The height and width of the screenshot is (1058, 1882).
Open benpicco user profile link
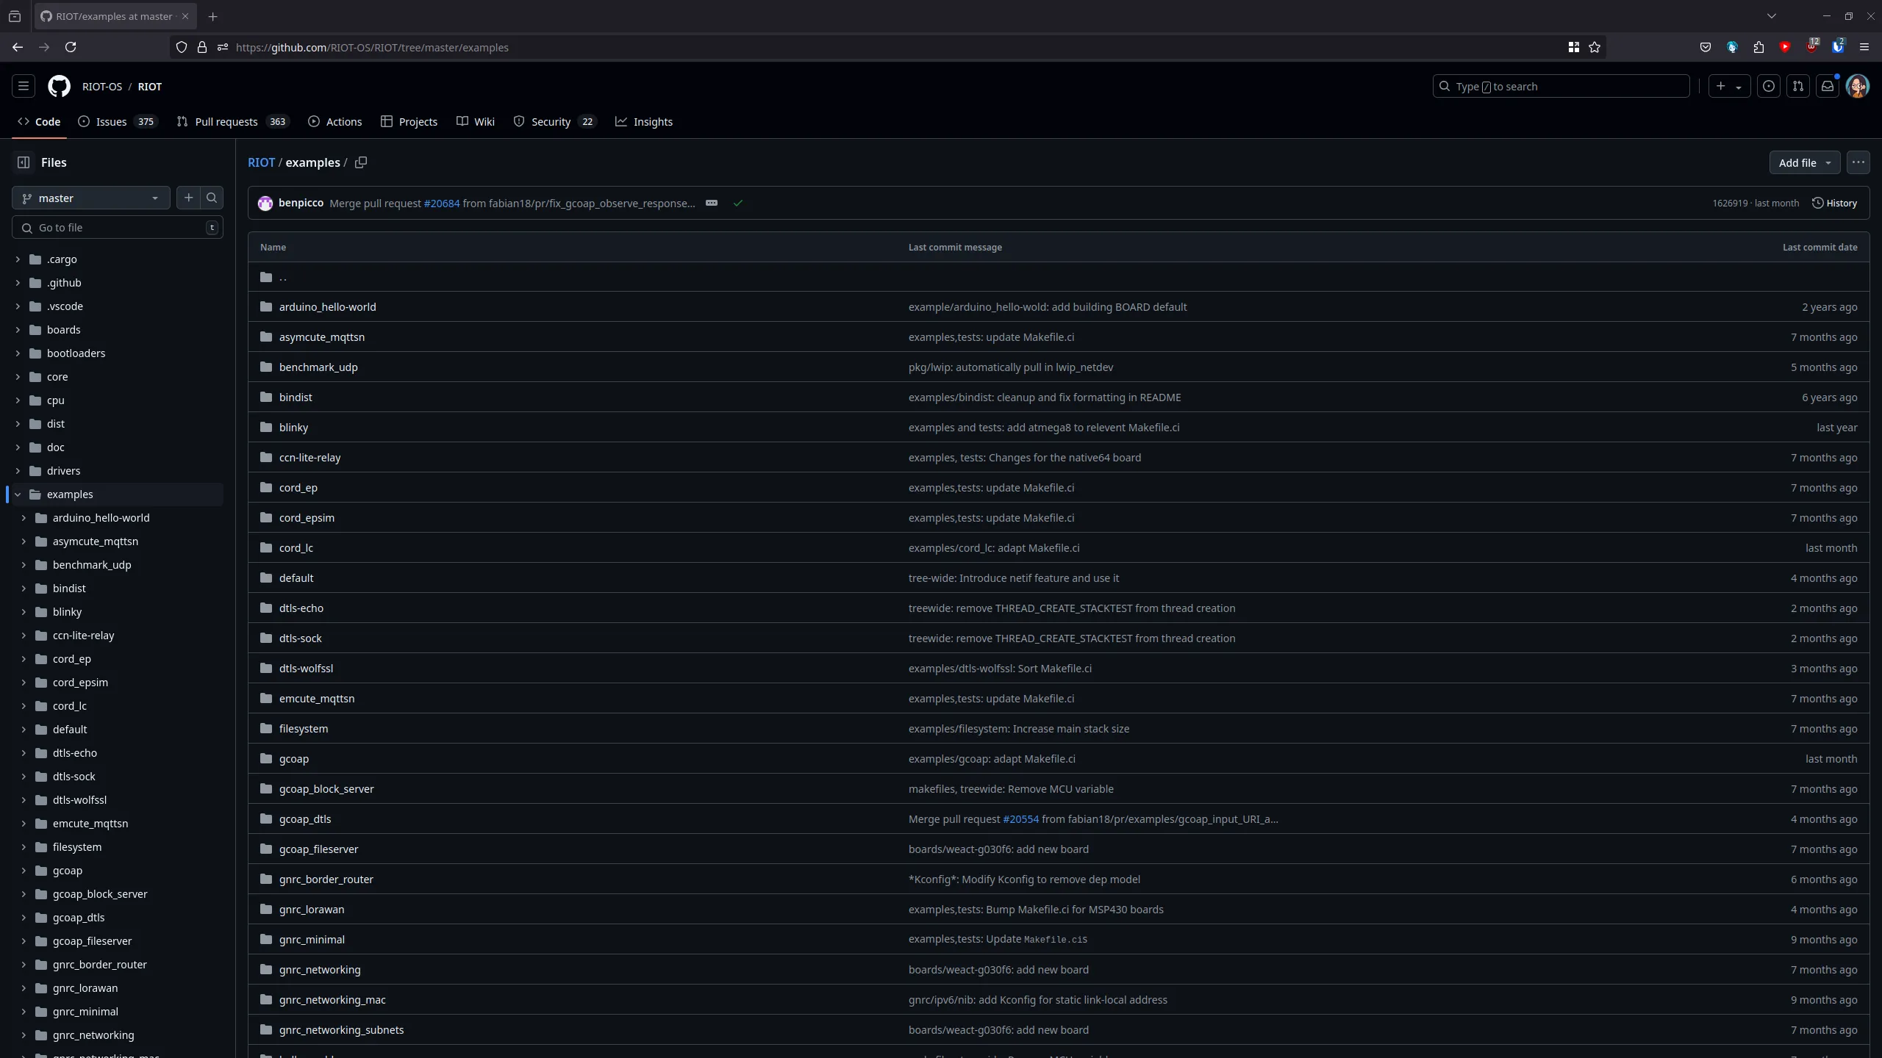(301, 203)
